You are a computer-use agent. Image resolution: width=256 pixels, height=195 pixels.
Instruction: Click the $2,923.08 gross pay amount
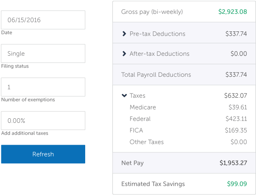tap(232, 12)
